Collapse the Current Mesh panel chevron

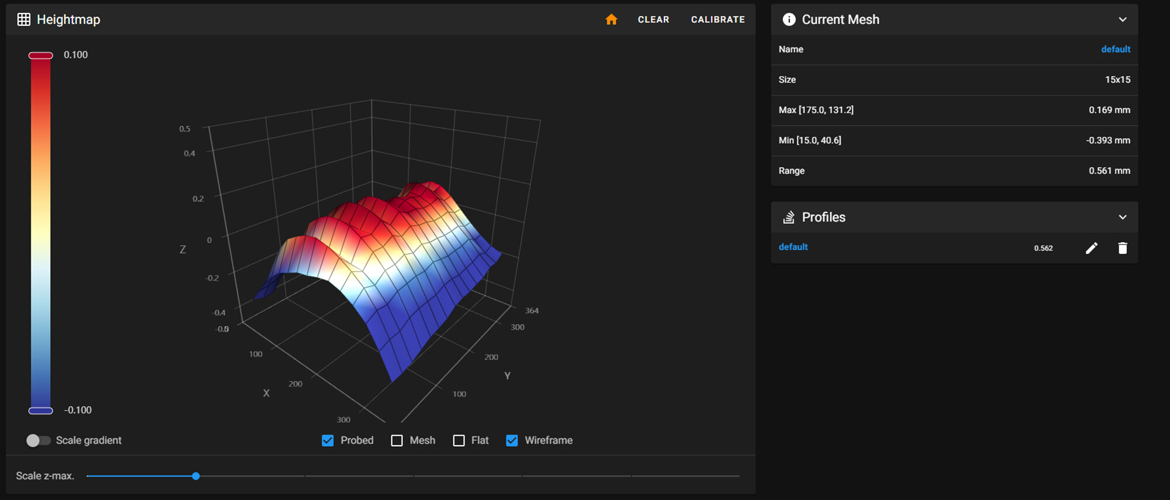[1123, 19]
